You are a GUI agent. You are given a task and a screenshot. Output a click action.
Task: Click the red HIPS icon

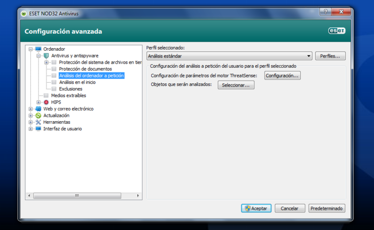tap(46, 102)
